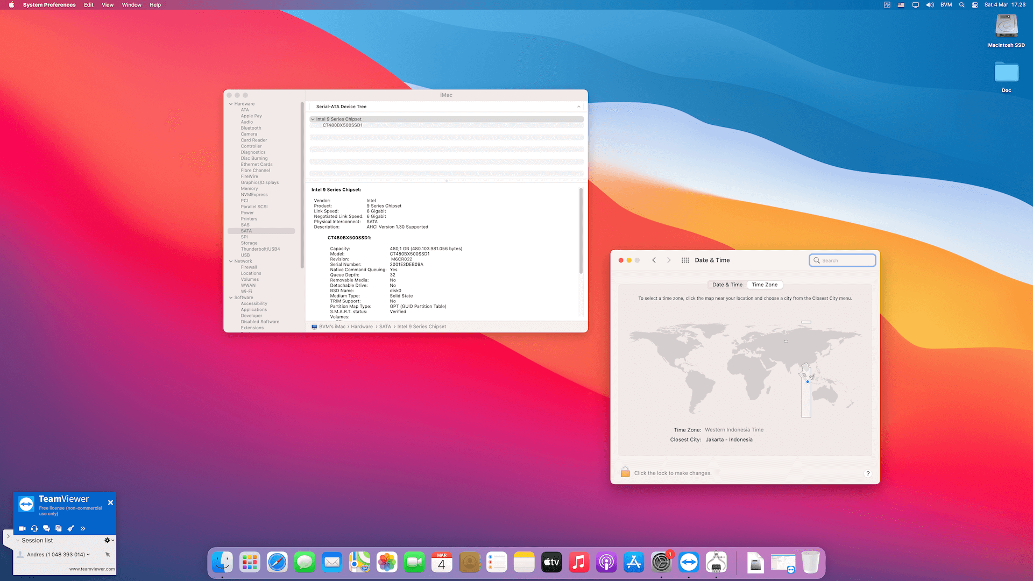This screenshot has width=1033, height=581.
Task: Open TeamViewer file box icon
Action: tap(58, 529)
